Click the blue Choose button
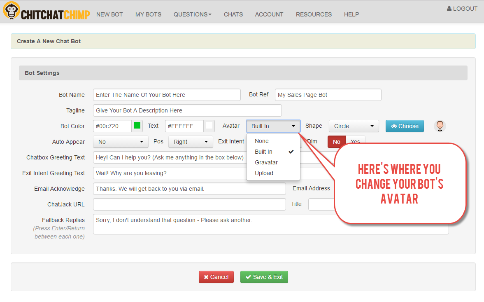This screenshot has width=484, height=302. coord(405,126)
